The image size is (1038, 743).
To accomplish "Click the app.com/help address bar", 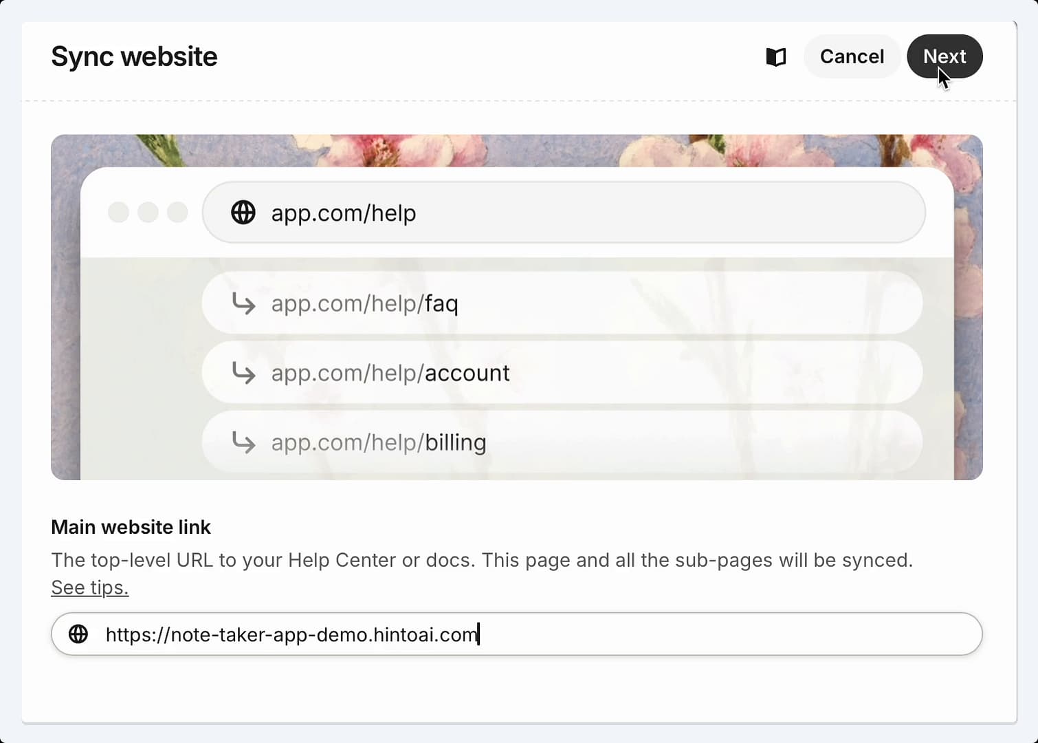I will (564, 213).
